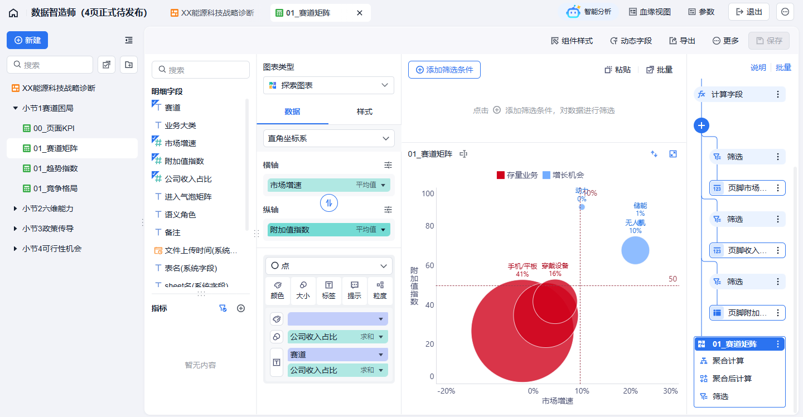Screen dimensions: 803x417
Task: Click the 退出 button
Action: [x=749, y=12]
